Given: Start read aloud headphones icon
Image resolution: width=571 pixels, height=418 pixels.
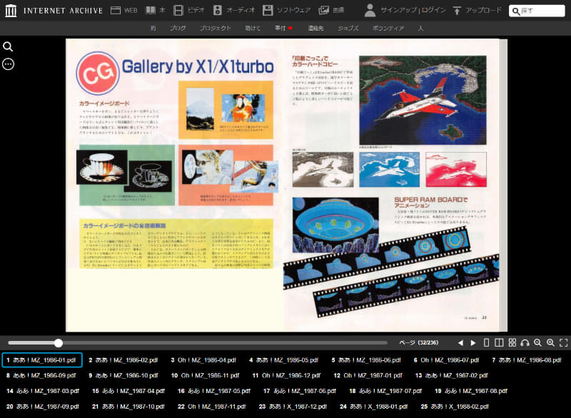Looking at the screenshot, I should point(525,342).
